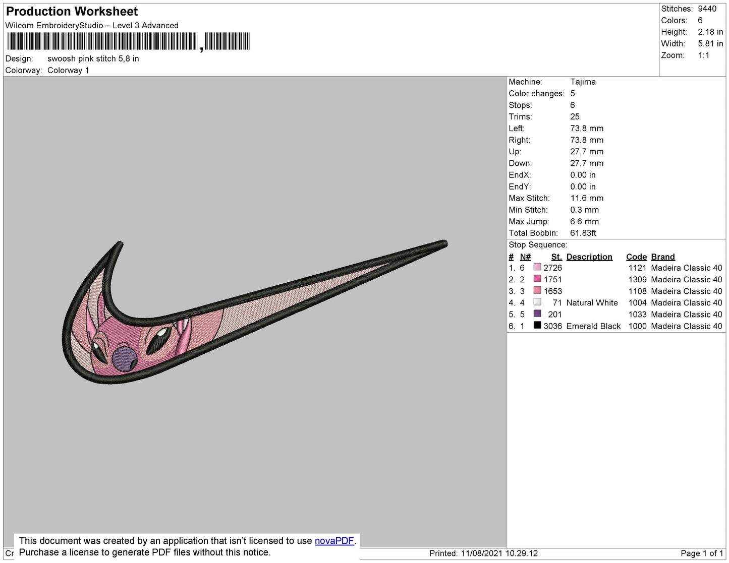Click the 'N#' column header
The height and width of the screenshot is (563, 729).
click(525, 257)
